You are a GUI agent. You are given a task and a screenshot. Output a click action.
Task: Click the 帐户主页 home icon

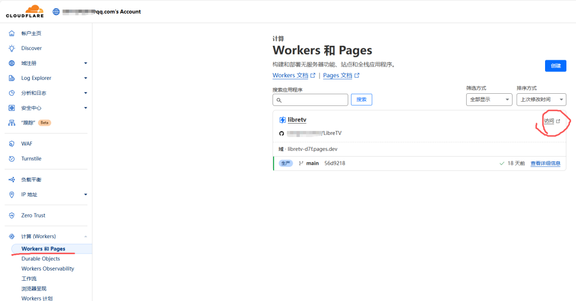coord(12,34)
